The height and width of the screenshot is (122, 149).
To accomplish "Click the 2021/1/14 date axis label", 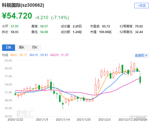I will (63, 120).
